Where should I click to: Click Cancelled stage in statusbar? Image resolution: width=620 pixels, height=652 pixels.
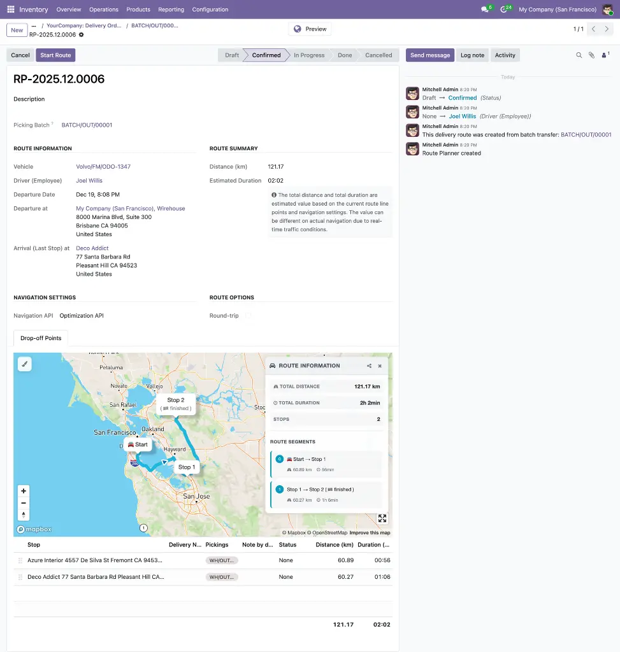378,55
